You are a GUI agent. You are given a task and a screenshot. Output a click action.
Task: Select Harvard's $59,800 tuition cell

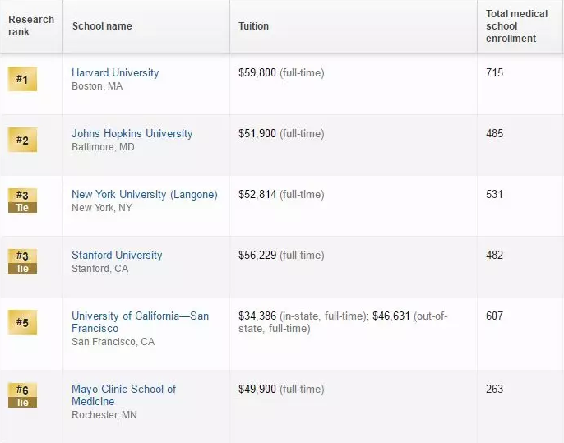[x=257, y=72]
